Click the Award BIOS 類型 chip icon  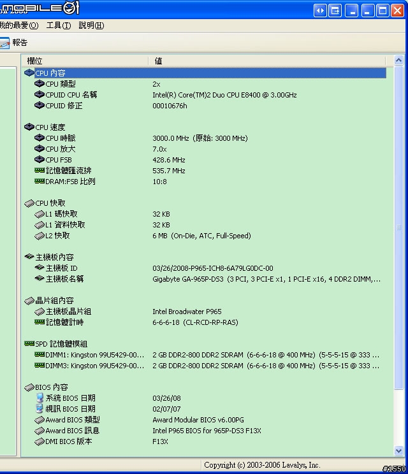click(40, 420)
